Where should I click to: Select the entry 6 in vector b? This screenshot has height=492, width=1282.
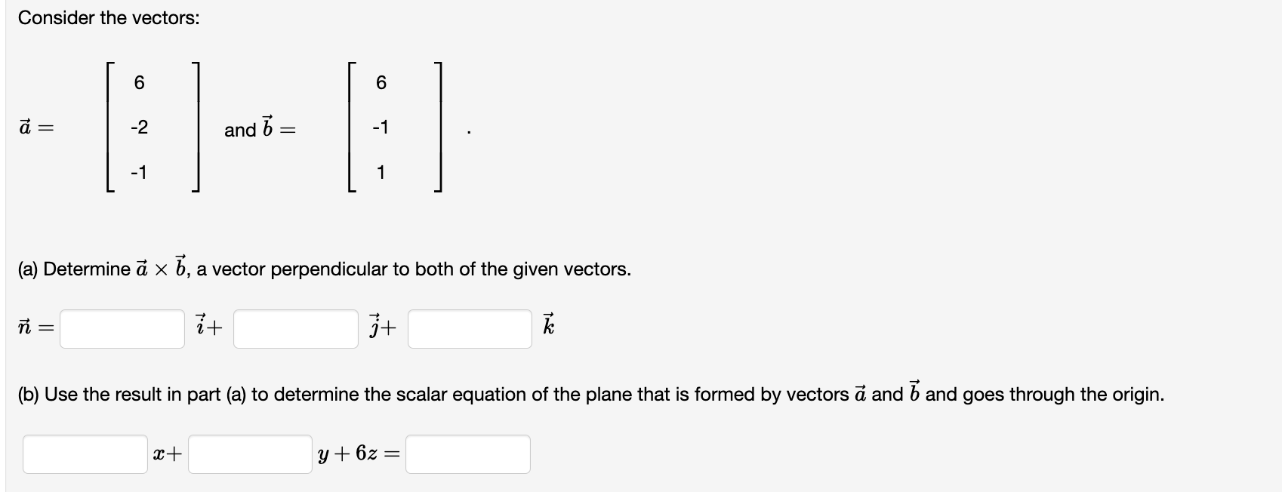pos(382,85)
